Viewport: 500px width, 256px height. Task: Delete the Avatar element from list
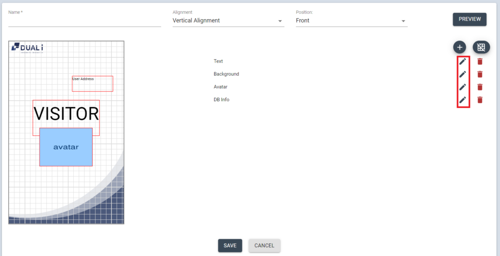click(480, 87)
